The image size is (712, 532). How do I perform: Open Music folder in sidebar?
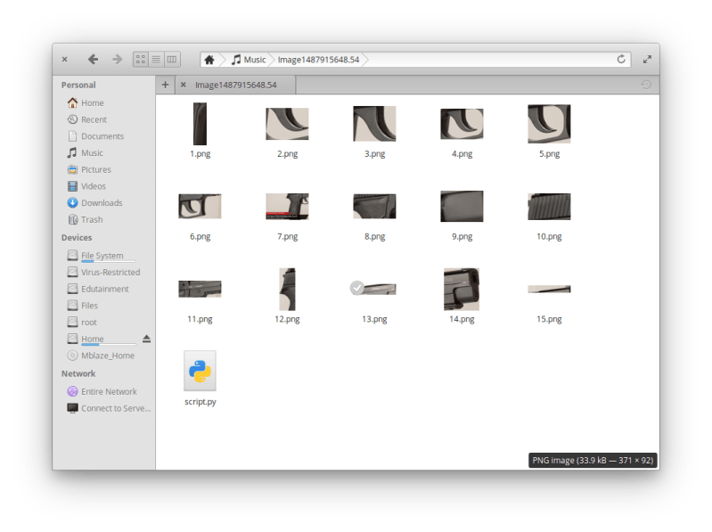pos(85,153)
